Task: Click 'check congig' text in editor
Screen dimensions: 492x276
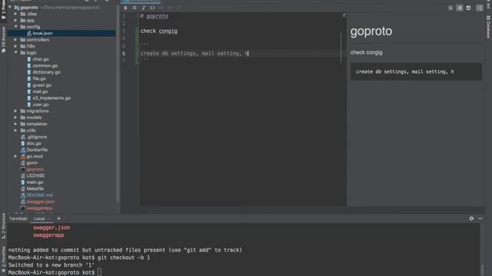Action: (159, 31)
